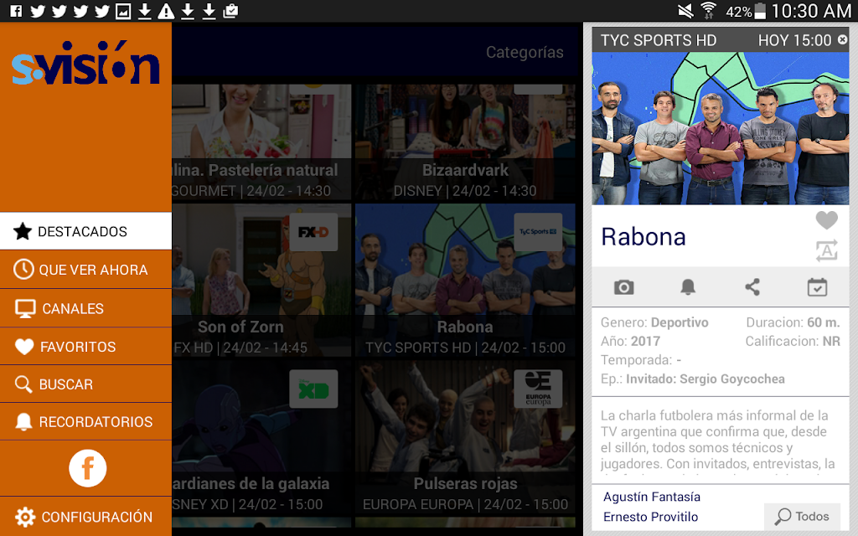Click the gear icon beside Configuración
Image resolution: width=858 pixels, height=536 pixels.
click(x=25, y=516)
